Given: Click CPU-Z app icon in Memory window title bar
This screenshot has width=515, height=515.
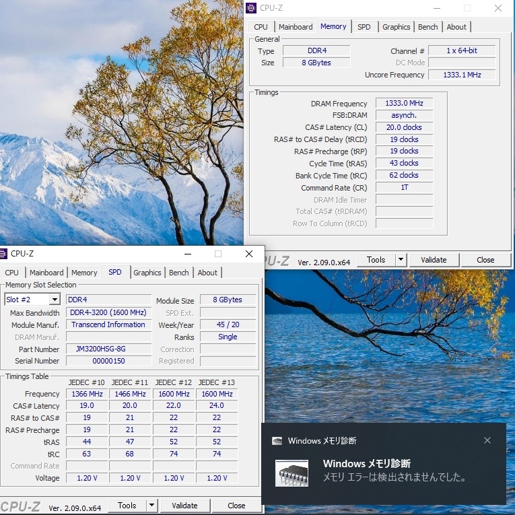Looking at the screenshot, I should 252,8.
